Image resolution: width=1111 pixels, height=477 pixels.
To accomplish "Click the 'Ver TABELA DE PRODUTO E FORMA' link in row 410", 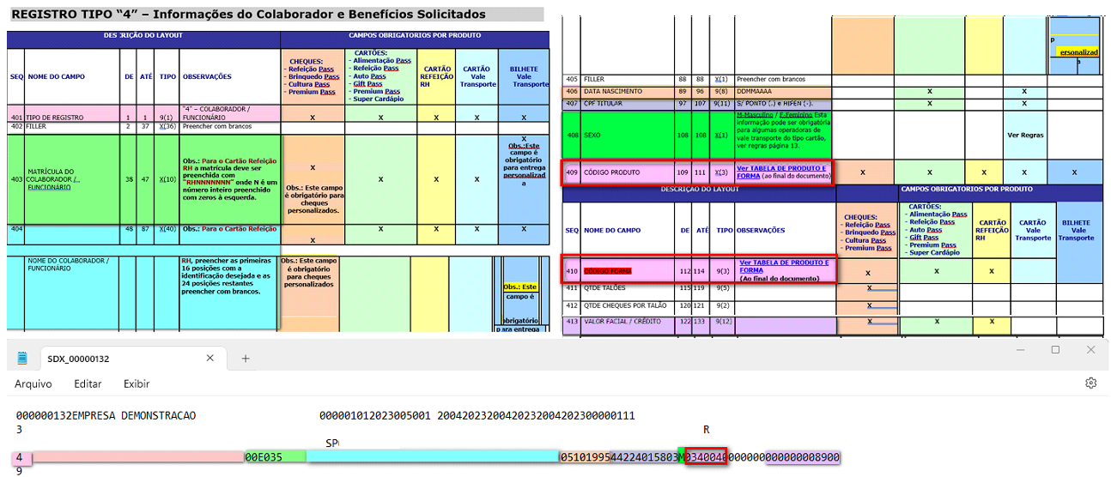I will click(x=782, y=266).
